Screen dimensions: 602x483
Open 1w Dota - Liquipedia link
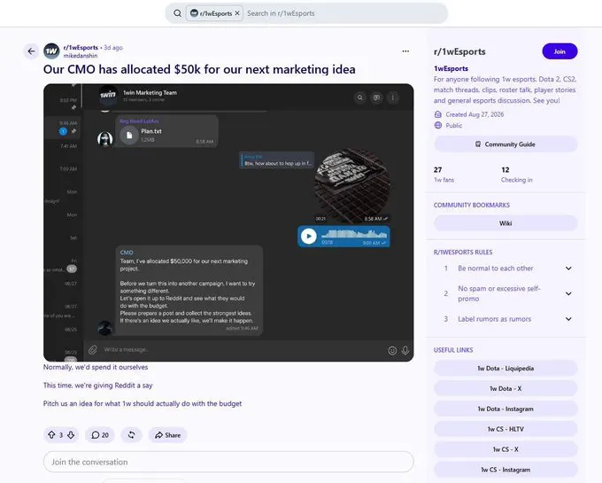pyautogui.click(x=506, y=368)
